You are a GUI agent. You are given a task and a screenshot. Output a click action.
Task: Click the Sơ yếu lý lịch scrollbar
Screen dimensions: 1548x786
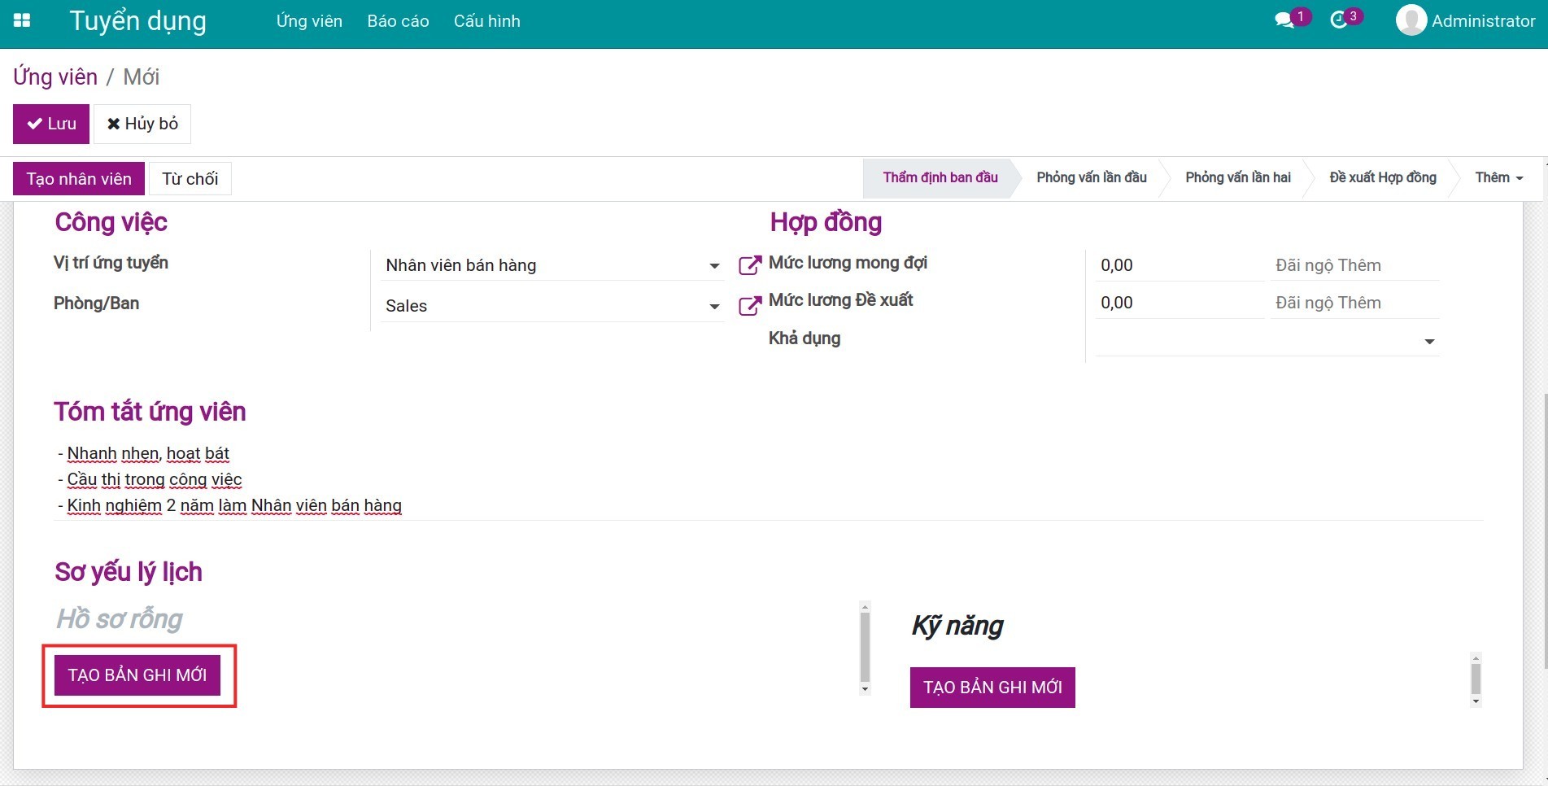coord(865,648)
